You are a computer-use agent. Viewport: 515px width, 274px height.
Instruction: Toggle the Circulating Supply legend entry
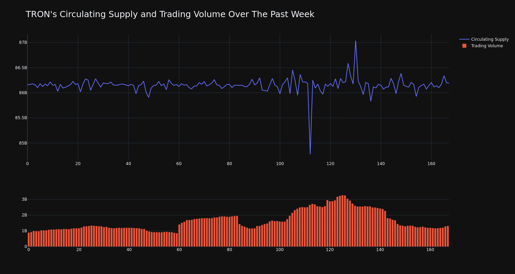490,39
